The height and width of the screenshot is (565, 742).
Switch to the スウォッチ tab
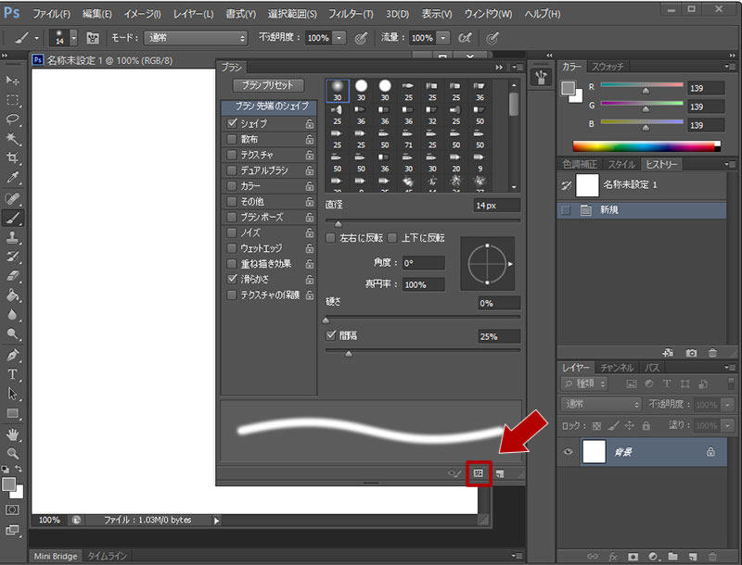click(608, 67)
